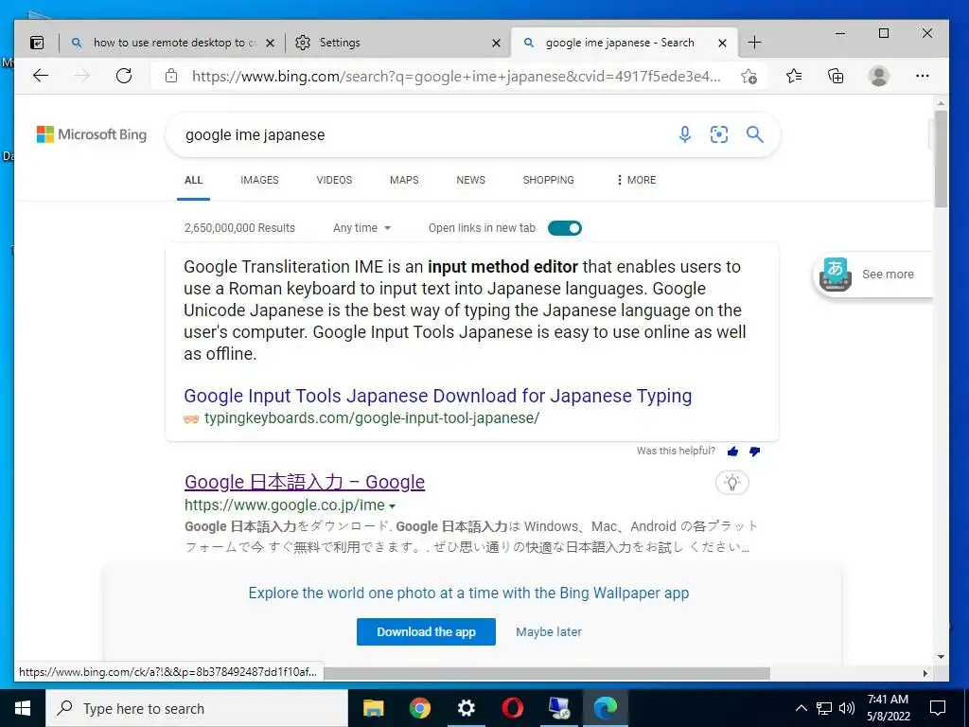Launch Opera from the taskbar

coord(512,708)
